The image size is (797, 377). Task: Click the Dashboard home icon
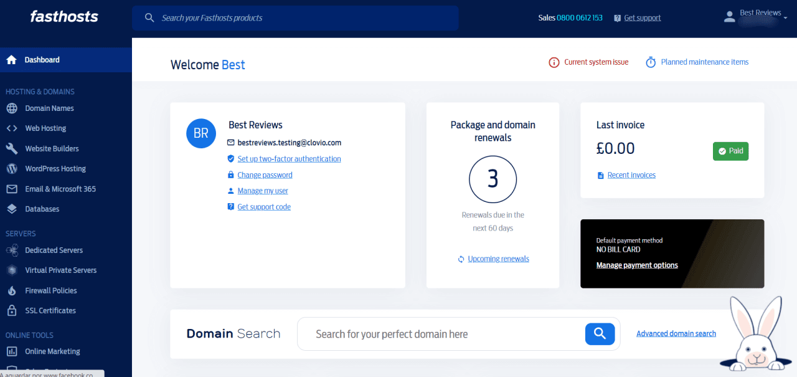tap(11, 60)
